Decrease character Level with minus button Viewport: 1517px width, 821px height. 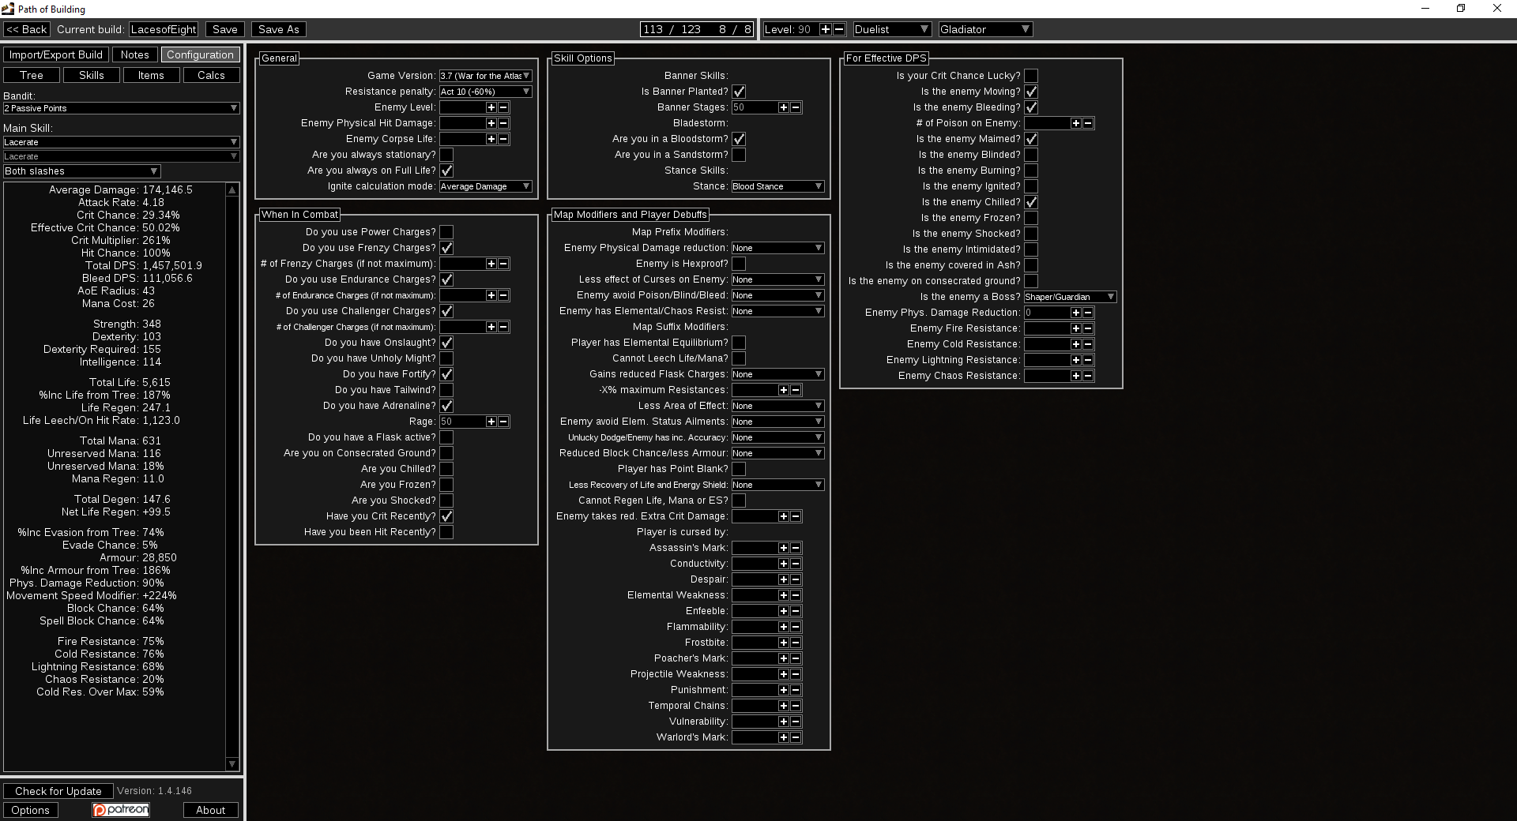838,28
